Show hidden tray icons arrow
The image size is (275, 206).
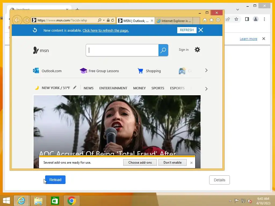[230, 201]
